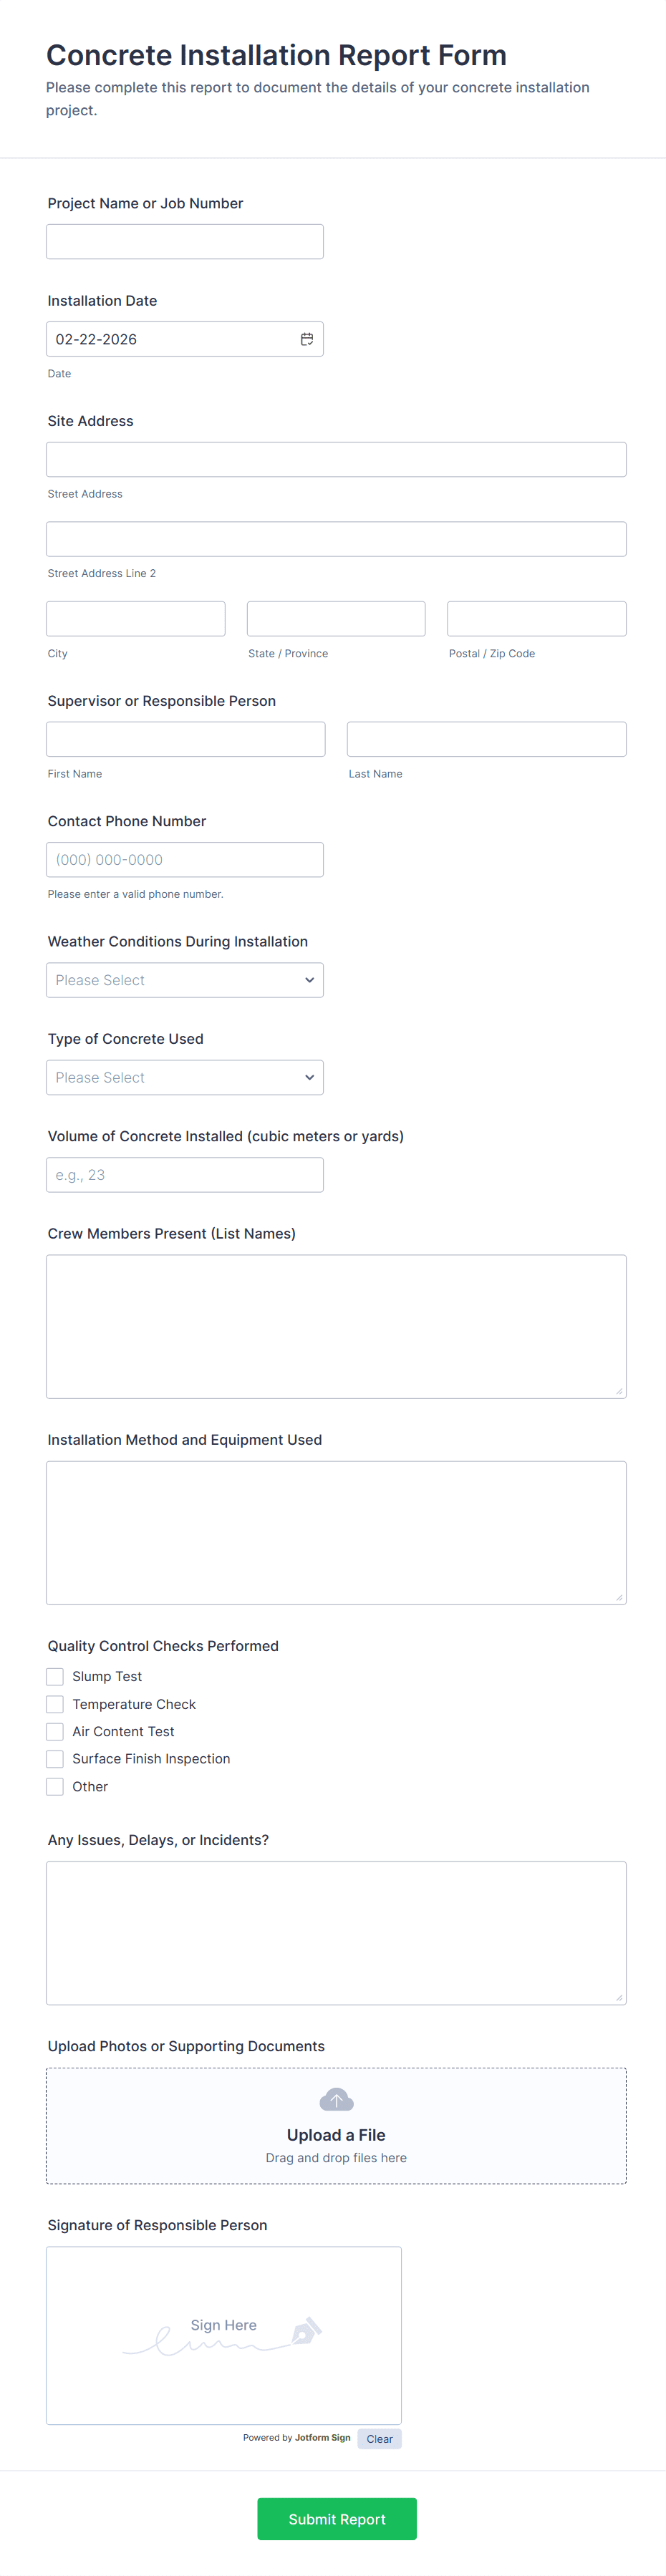Click the pen icon in signature box
This screenshot has height=2576, width=666.
click(x=305, y=2331)
